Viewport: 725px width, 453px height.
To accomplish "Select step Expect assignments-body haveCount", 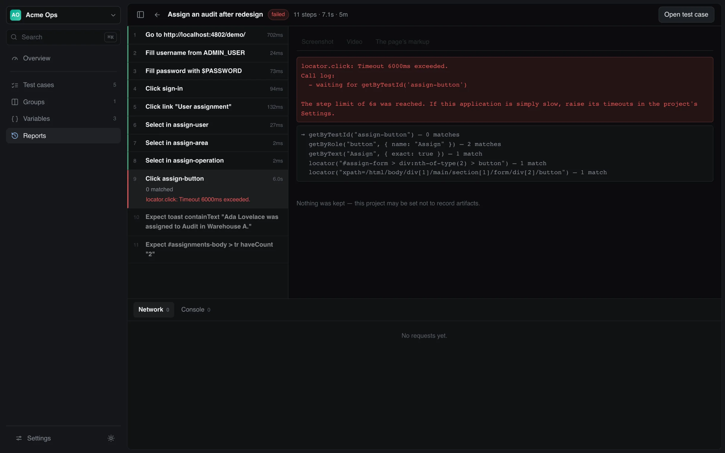I will 208,249.
